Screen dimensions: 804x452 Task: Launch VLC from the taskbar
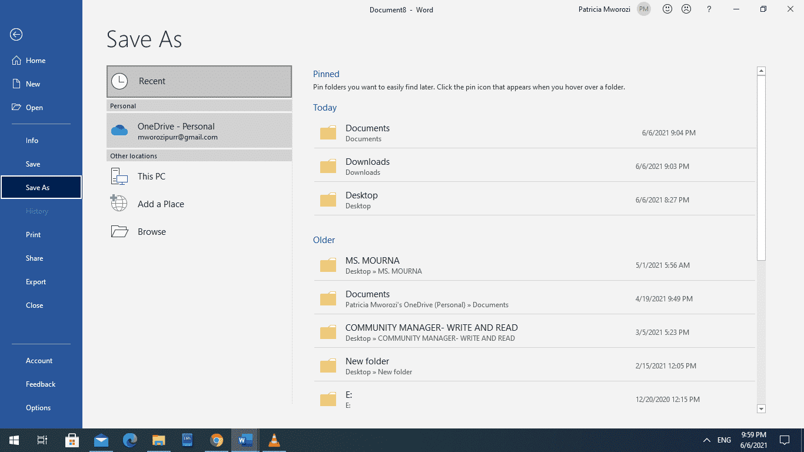point(274,440)
